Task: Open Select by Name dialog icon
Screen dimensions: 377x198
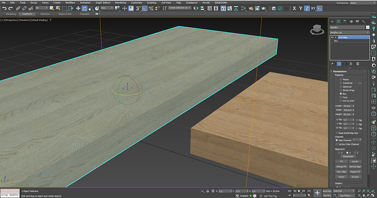Action: point(58,8)
